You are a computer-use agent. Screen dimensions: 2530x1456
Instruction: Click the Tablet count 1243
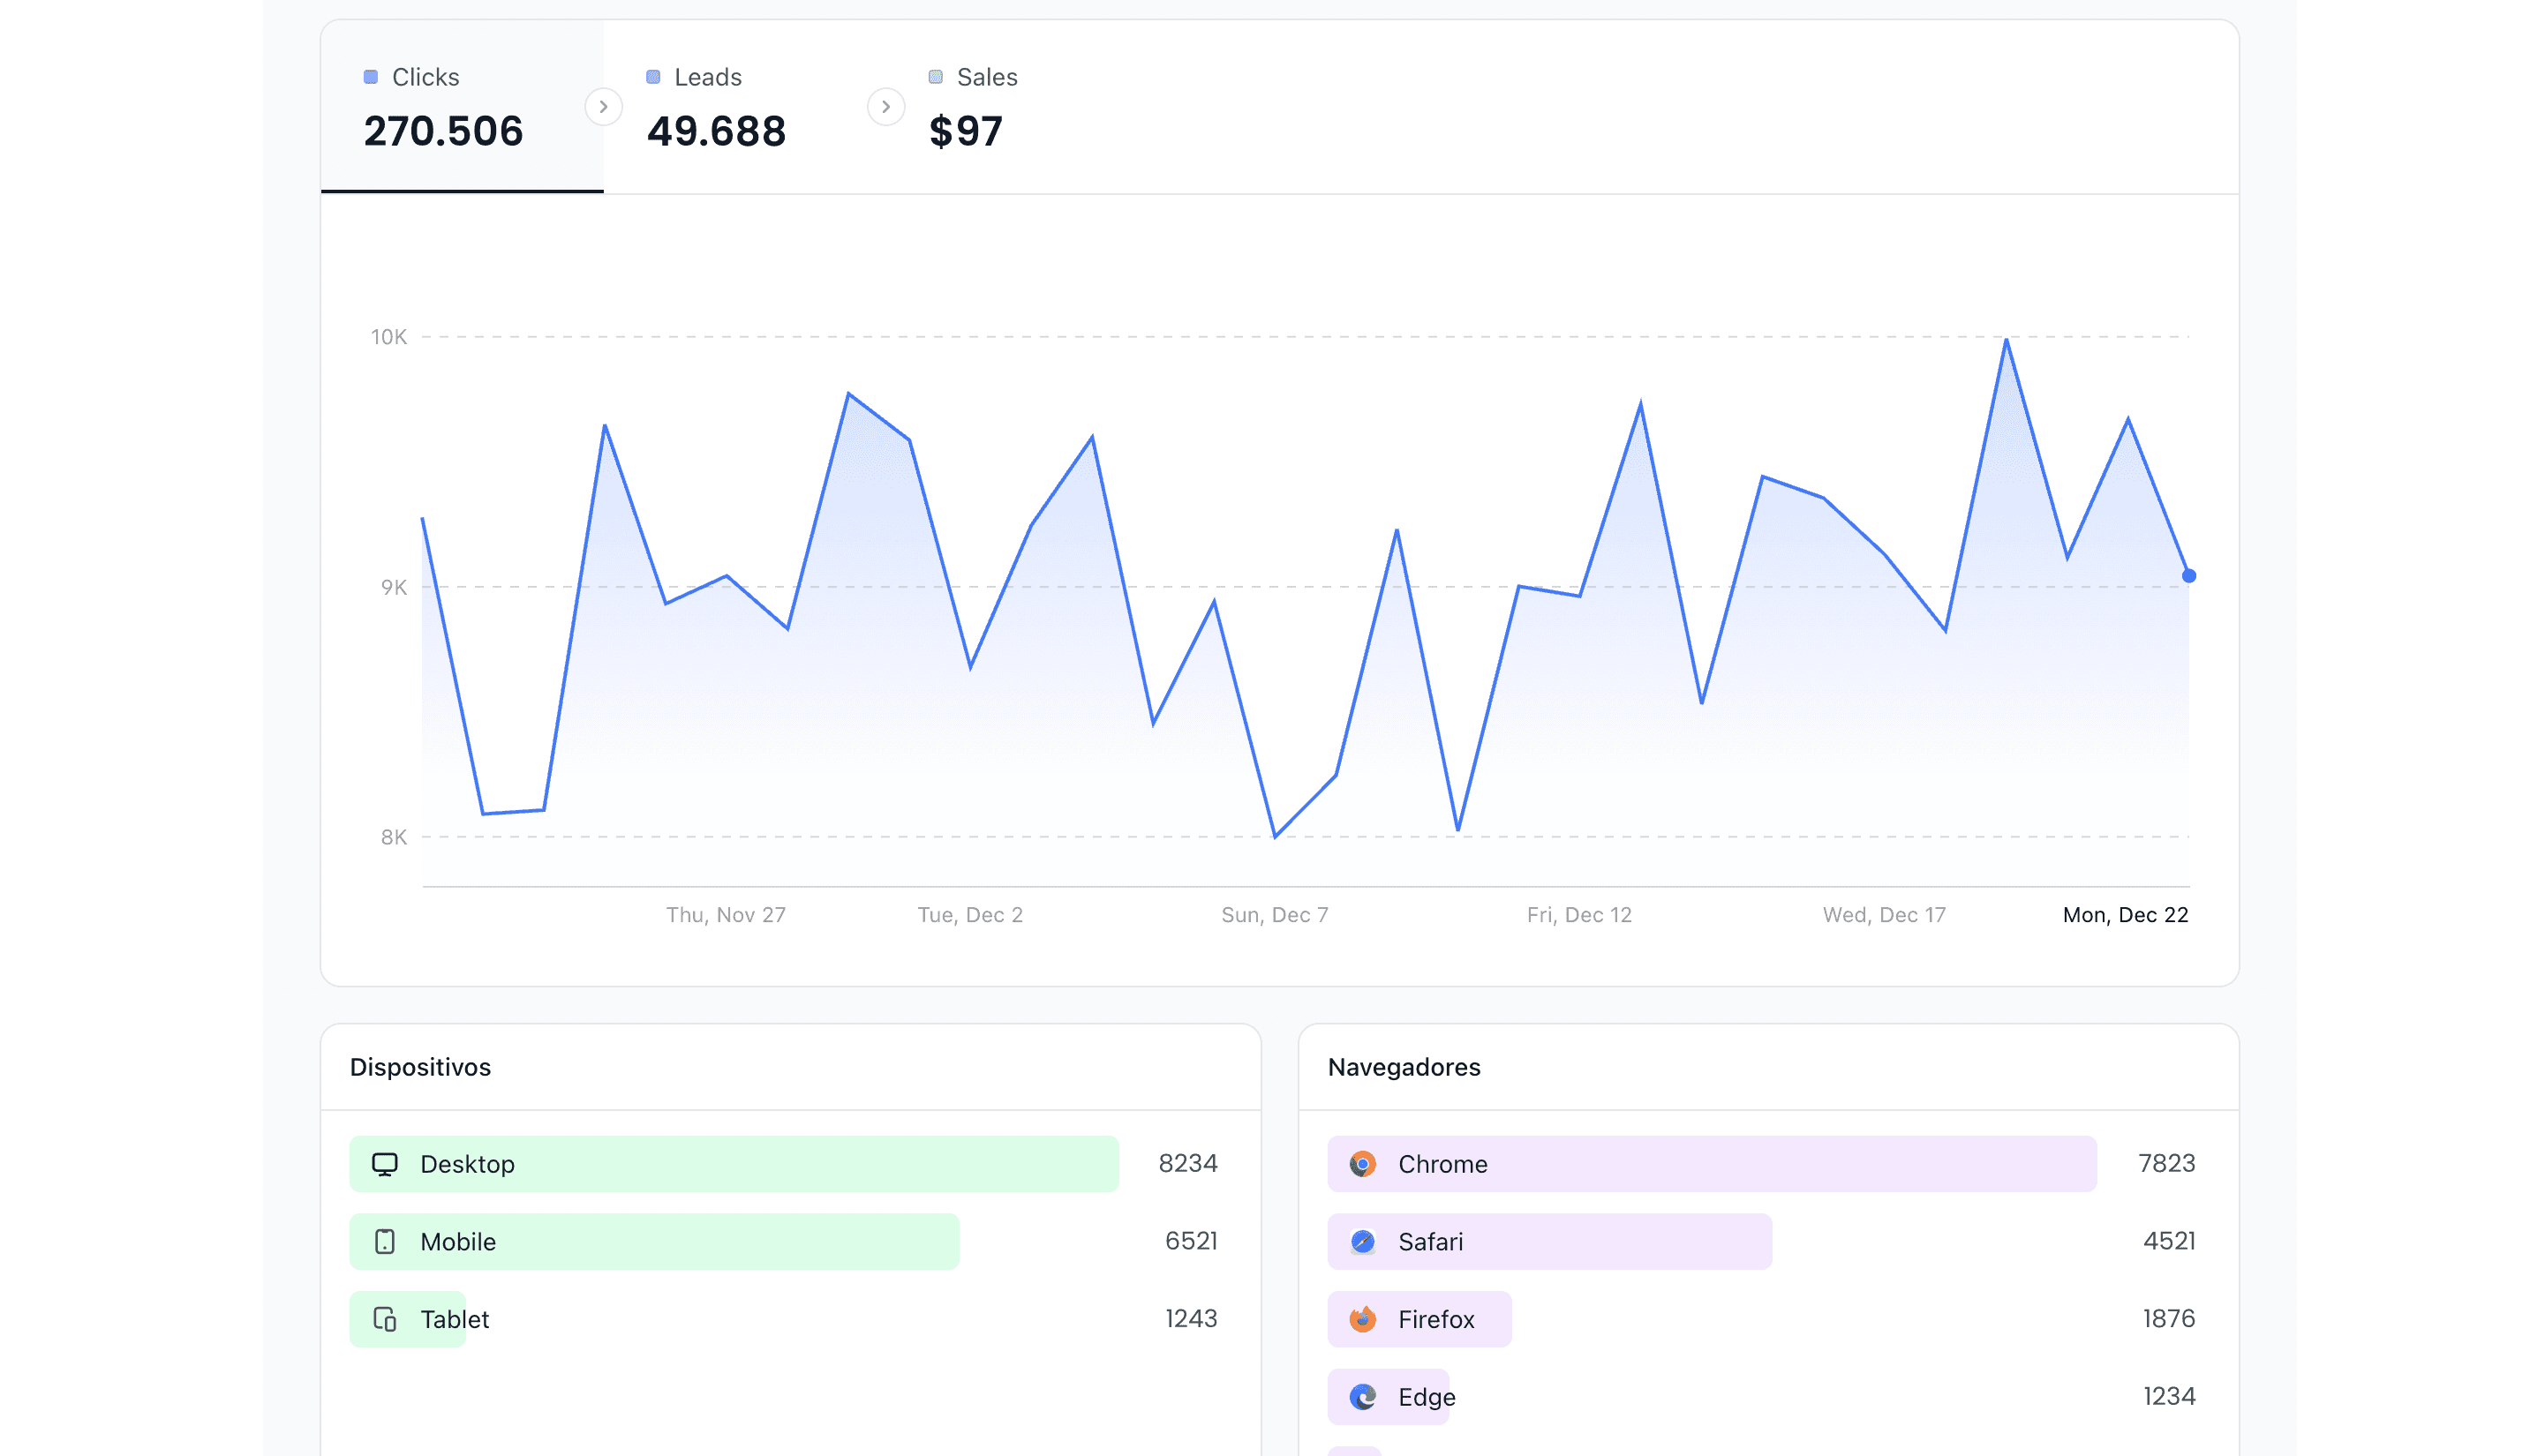click(1191, 1319)
